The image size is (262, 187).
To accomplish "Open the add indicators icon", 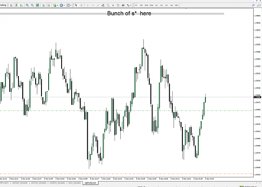I will 54,5.
